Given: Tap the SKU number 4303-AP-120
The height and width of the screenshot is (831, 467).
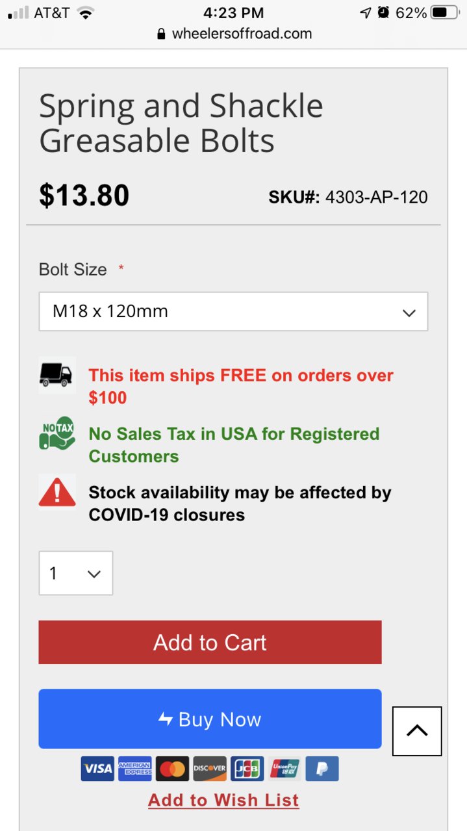Looking at the screenshot, I should coord(377,197).
